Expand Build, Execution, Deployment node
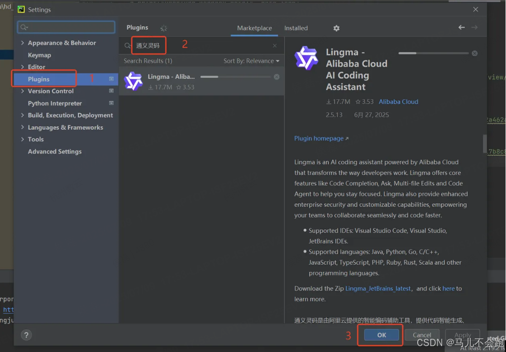506x352 pixels. pyautogui.click(x=22, y=115)
